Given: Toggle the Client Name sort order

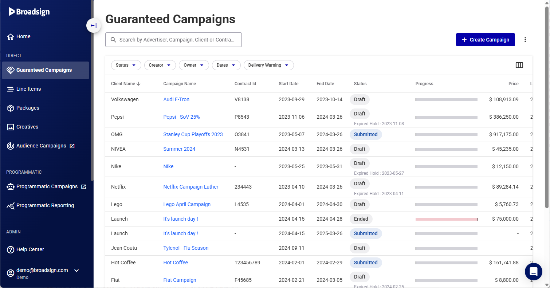Looking at the screenshot, I should (x=125, y=83).
